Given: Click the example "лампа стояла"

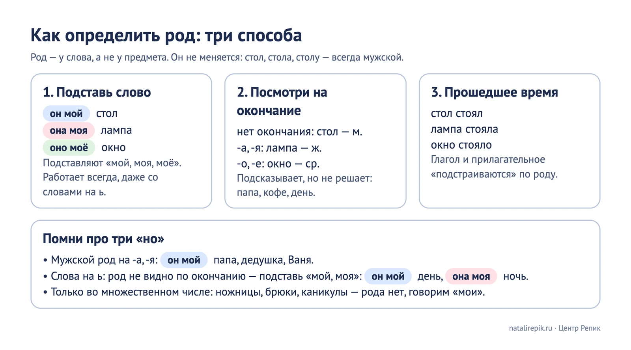Looking at the screenshot, I should click(x=465, y=129).
